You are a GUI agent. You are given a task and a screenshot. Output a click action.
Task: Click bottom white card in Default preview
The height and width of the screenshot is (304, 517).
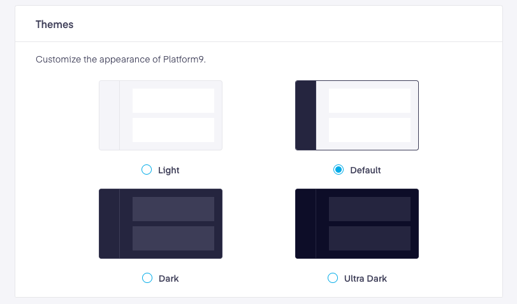370,130
